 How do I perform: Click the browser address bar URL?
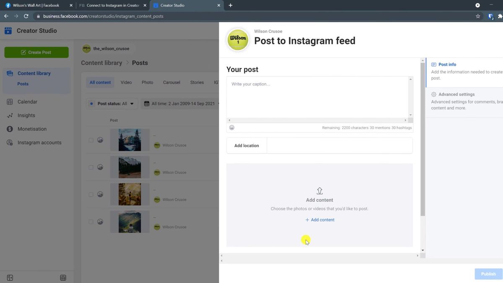pyautogui.click(x=103, y=16)
